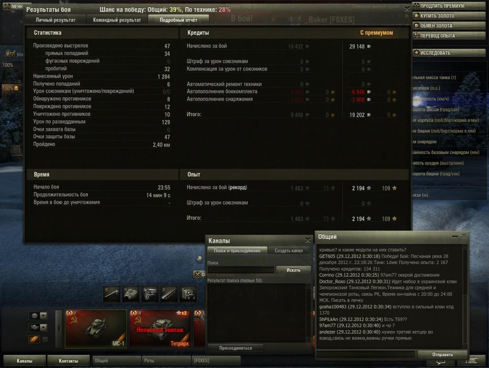Click andezer player name in chat
Screen dimensions: 489x368
click(328, 332)
